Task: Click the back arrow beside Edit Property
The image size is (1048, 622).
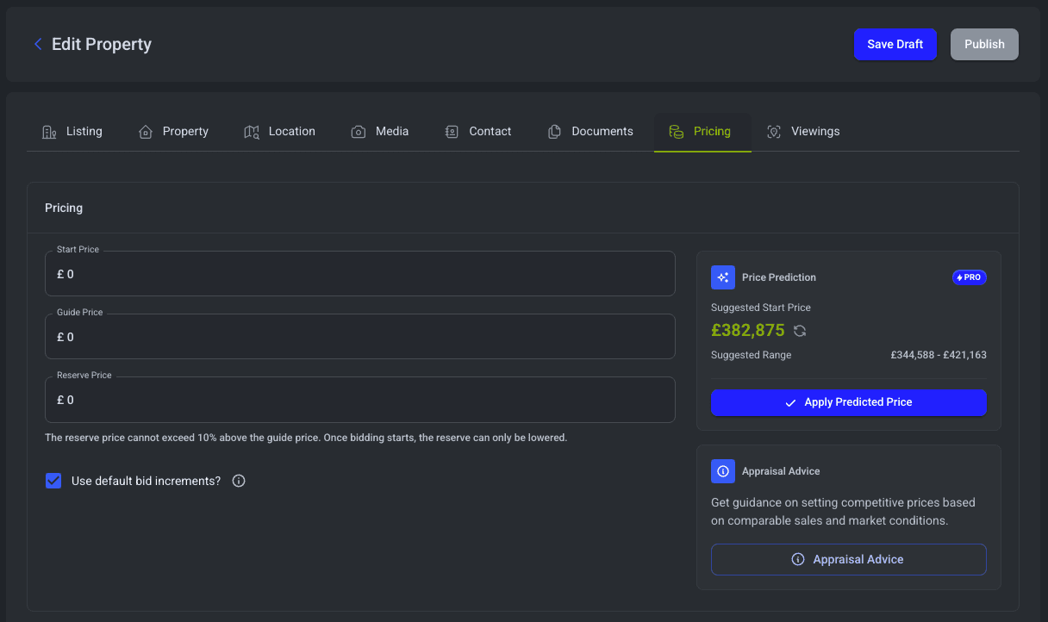Action: (38, 44)
